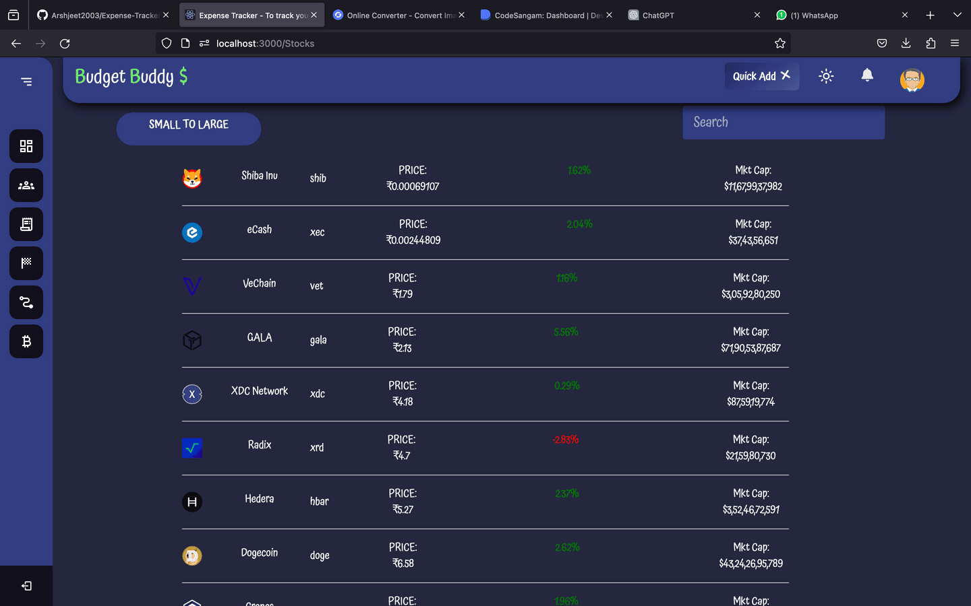The height and width of the screenshot is (606, 971).
Task: Open the tracking protection shield icon
Action: click(167, 43)
